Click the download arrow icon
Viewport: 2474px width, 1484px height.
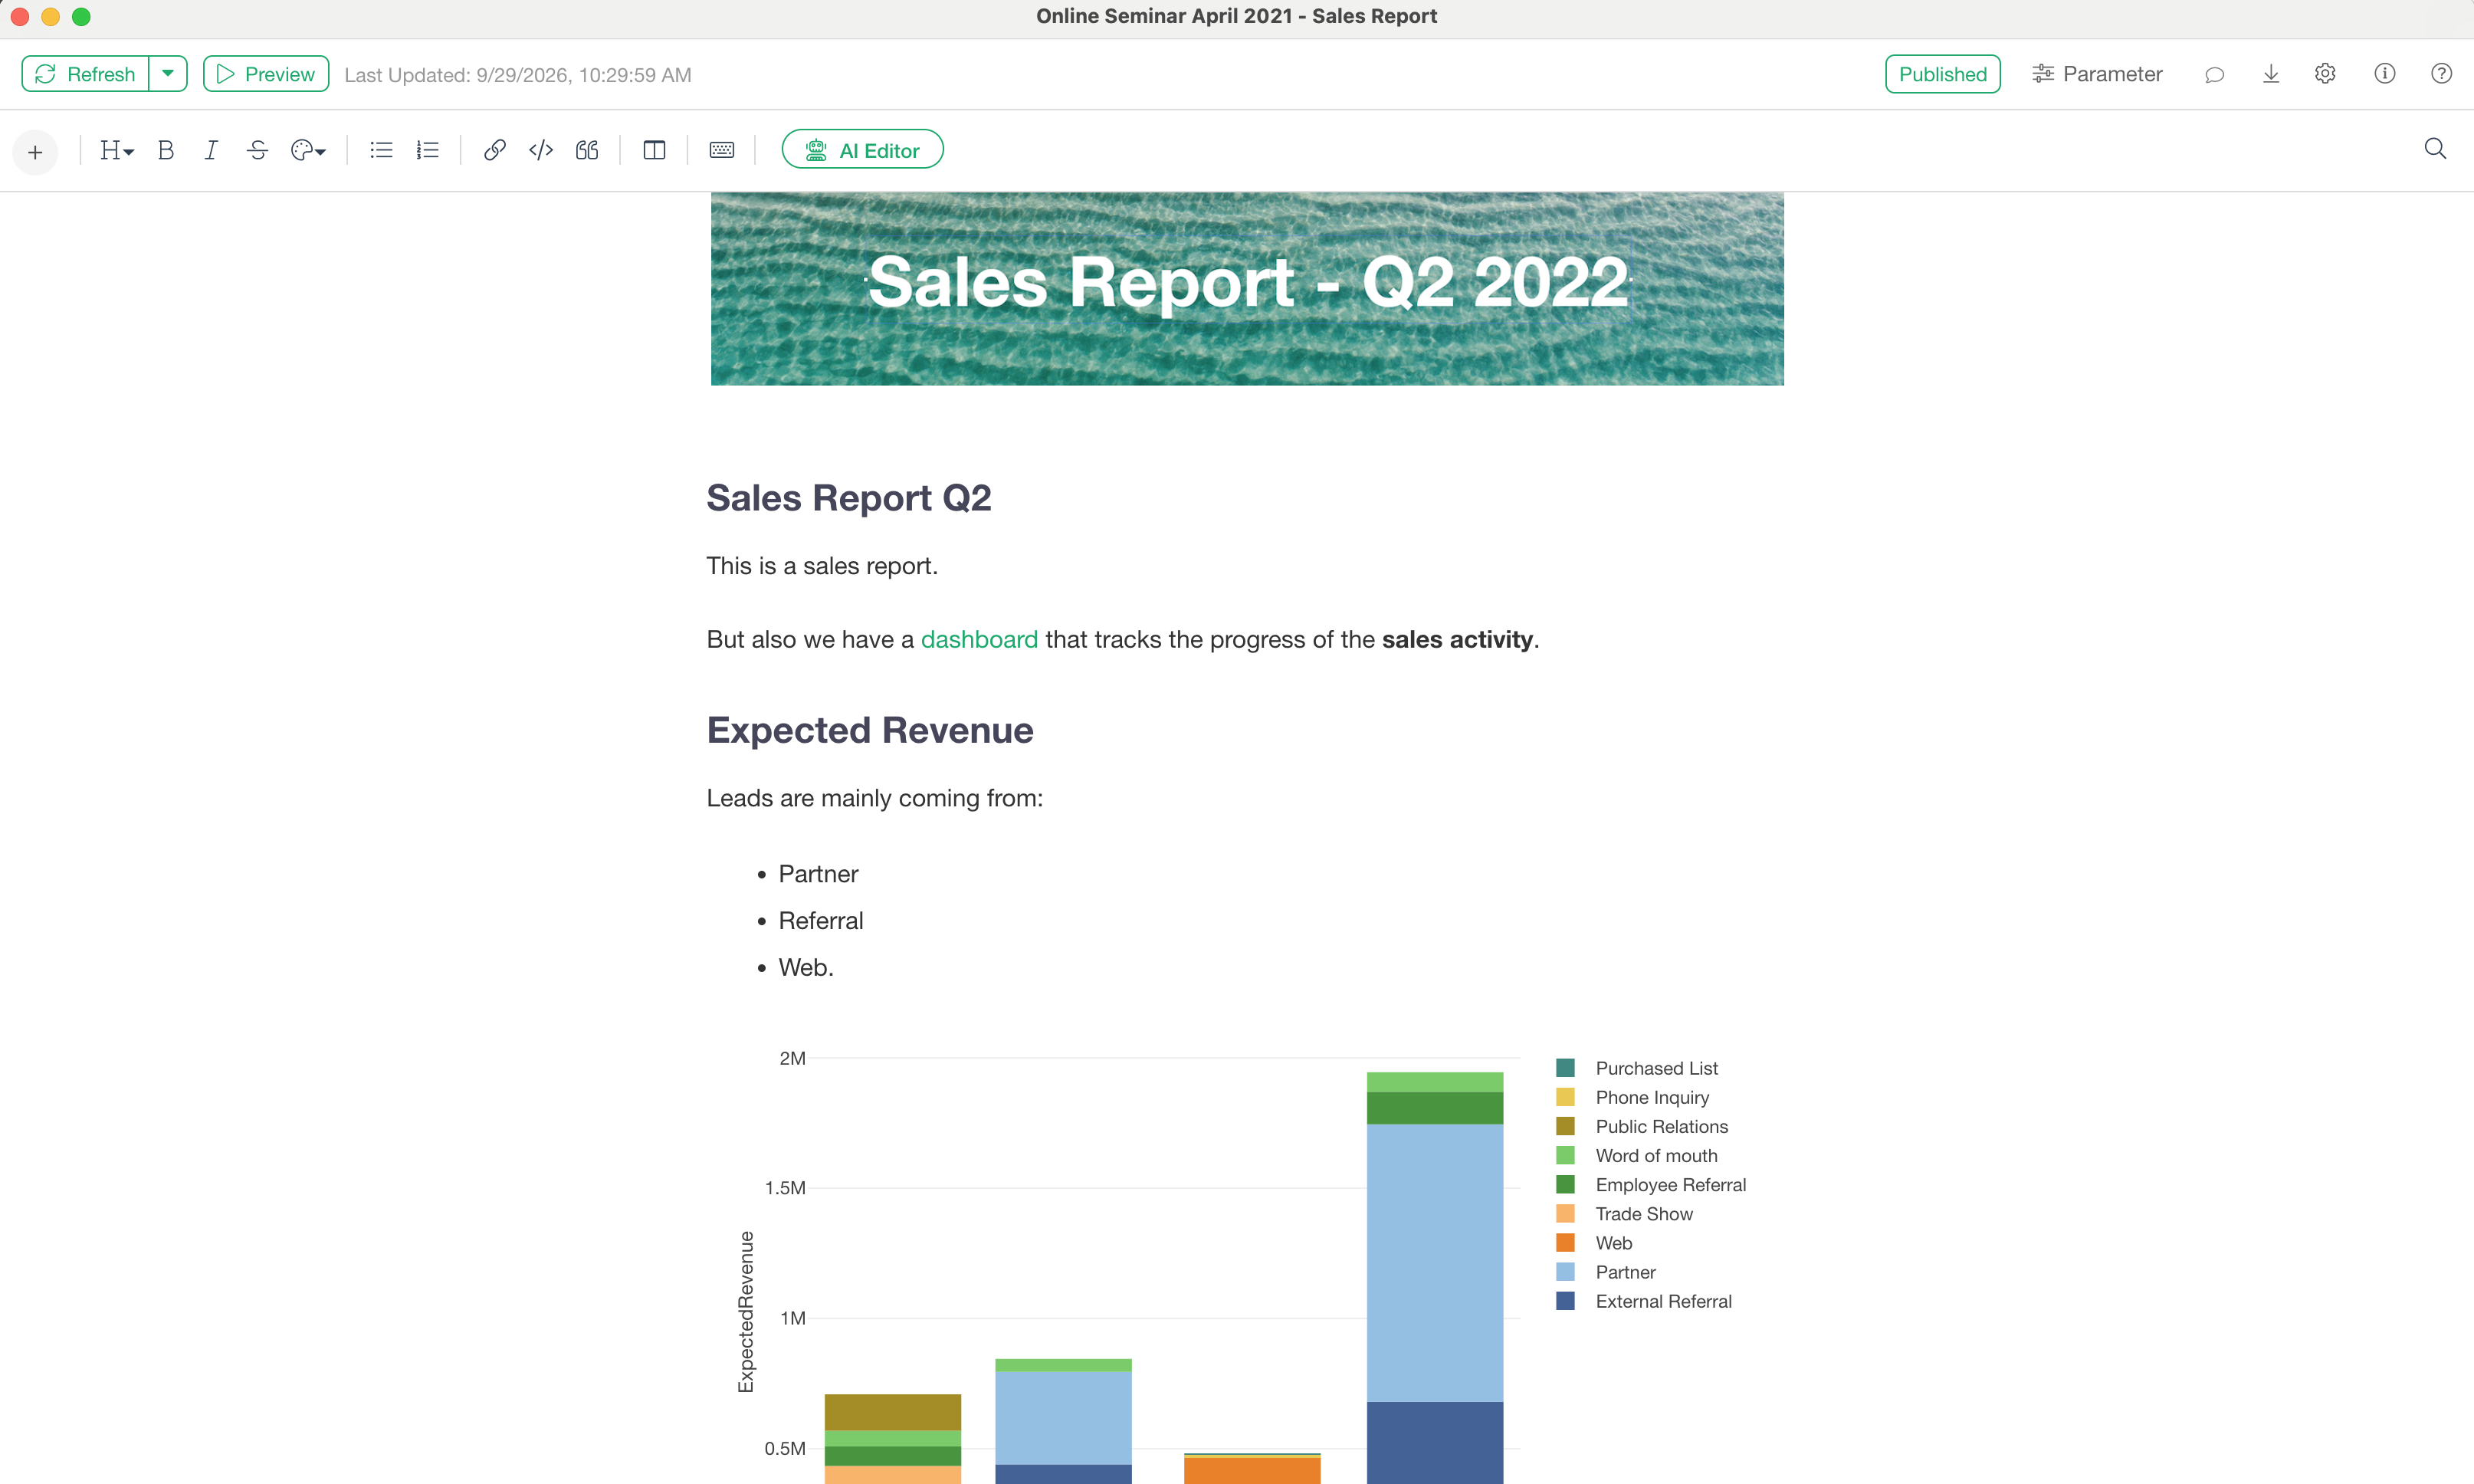pyautogui.click(x=2270, y=74)
